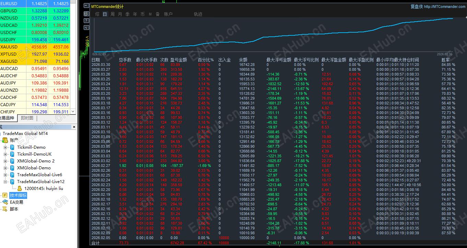Select the NZDUSD symbol row

pos(35,18)
